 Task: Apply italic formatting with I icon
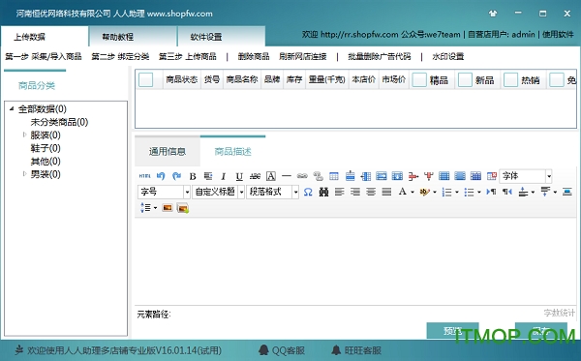223,176
